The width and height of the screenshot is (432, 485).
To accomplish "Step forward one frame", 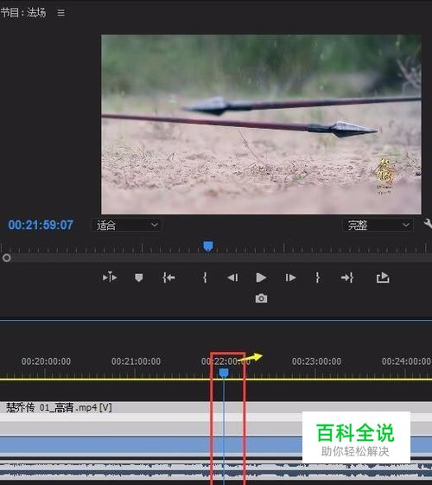I will click(x=290, y=278).
